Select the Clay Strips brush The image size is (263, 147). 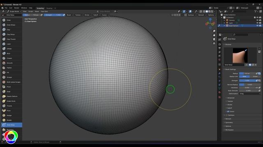(x=12, y=34)
